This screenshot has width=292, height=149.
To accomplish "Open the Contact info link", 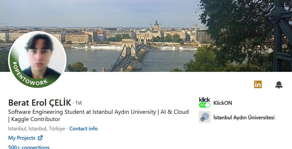I will [x=83, y=129].
